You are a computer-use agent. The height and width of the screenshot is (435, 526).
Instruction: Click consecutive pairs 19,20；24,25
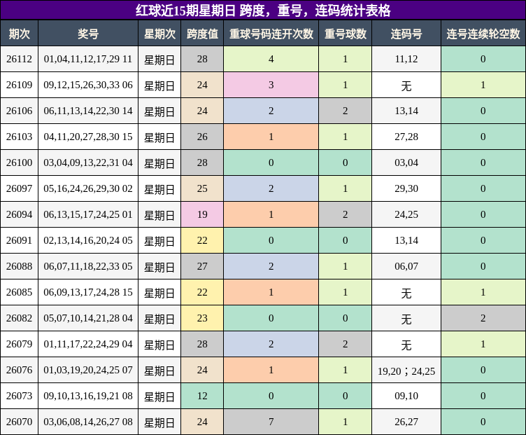point(406,371)
